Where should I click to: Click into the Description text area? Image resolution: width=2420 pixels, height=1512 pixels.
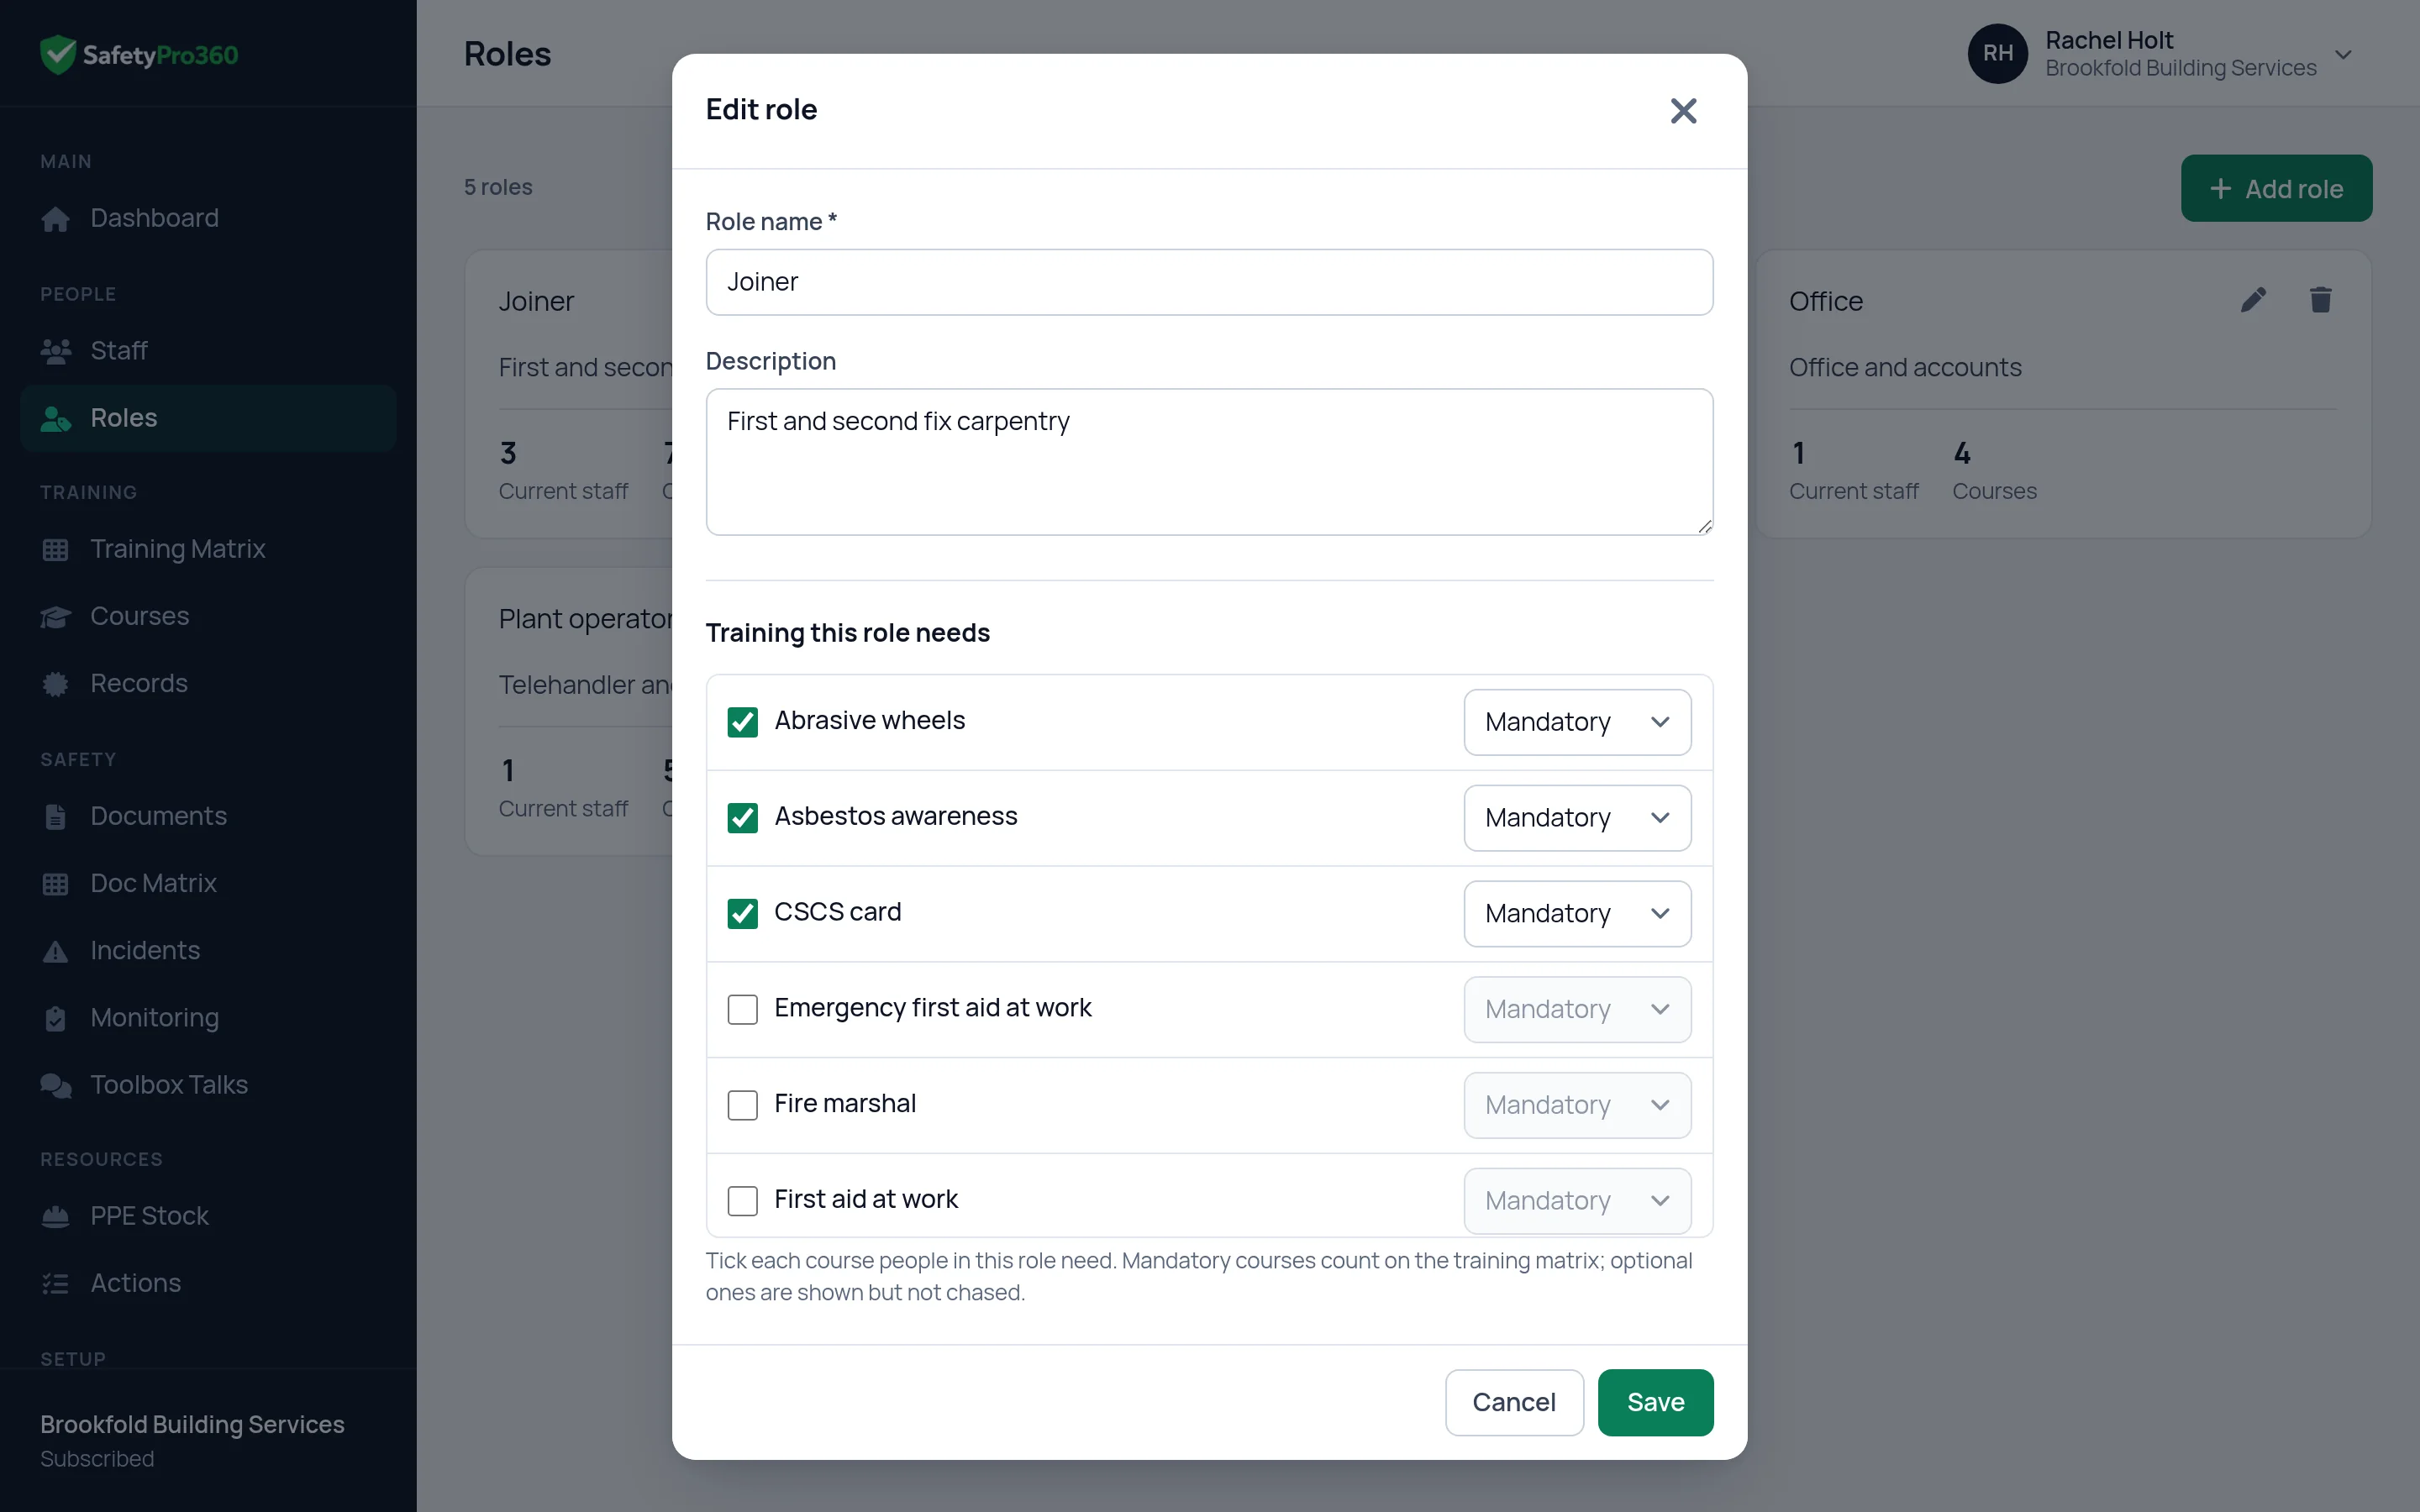(1209, 462)
